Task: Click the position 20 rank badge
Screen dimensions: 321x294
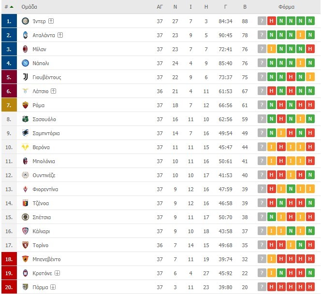Action: (x=9, y=287)
